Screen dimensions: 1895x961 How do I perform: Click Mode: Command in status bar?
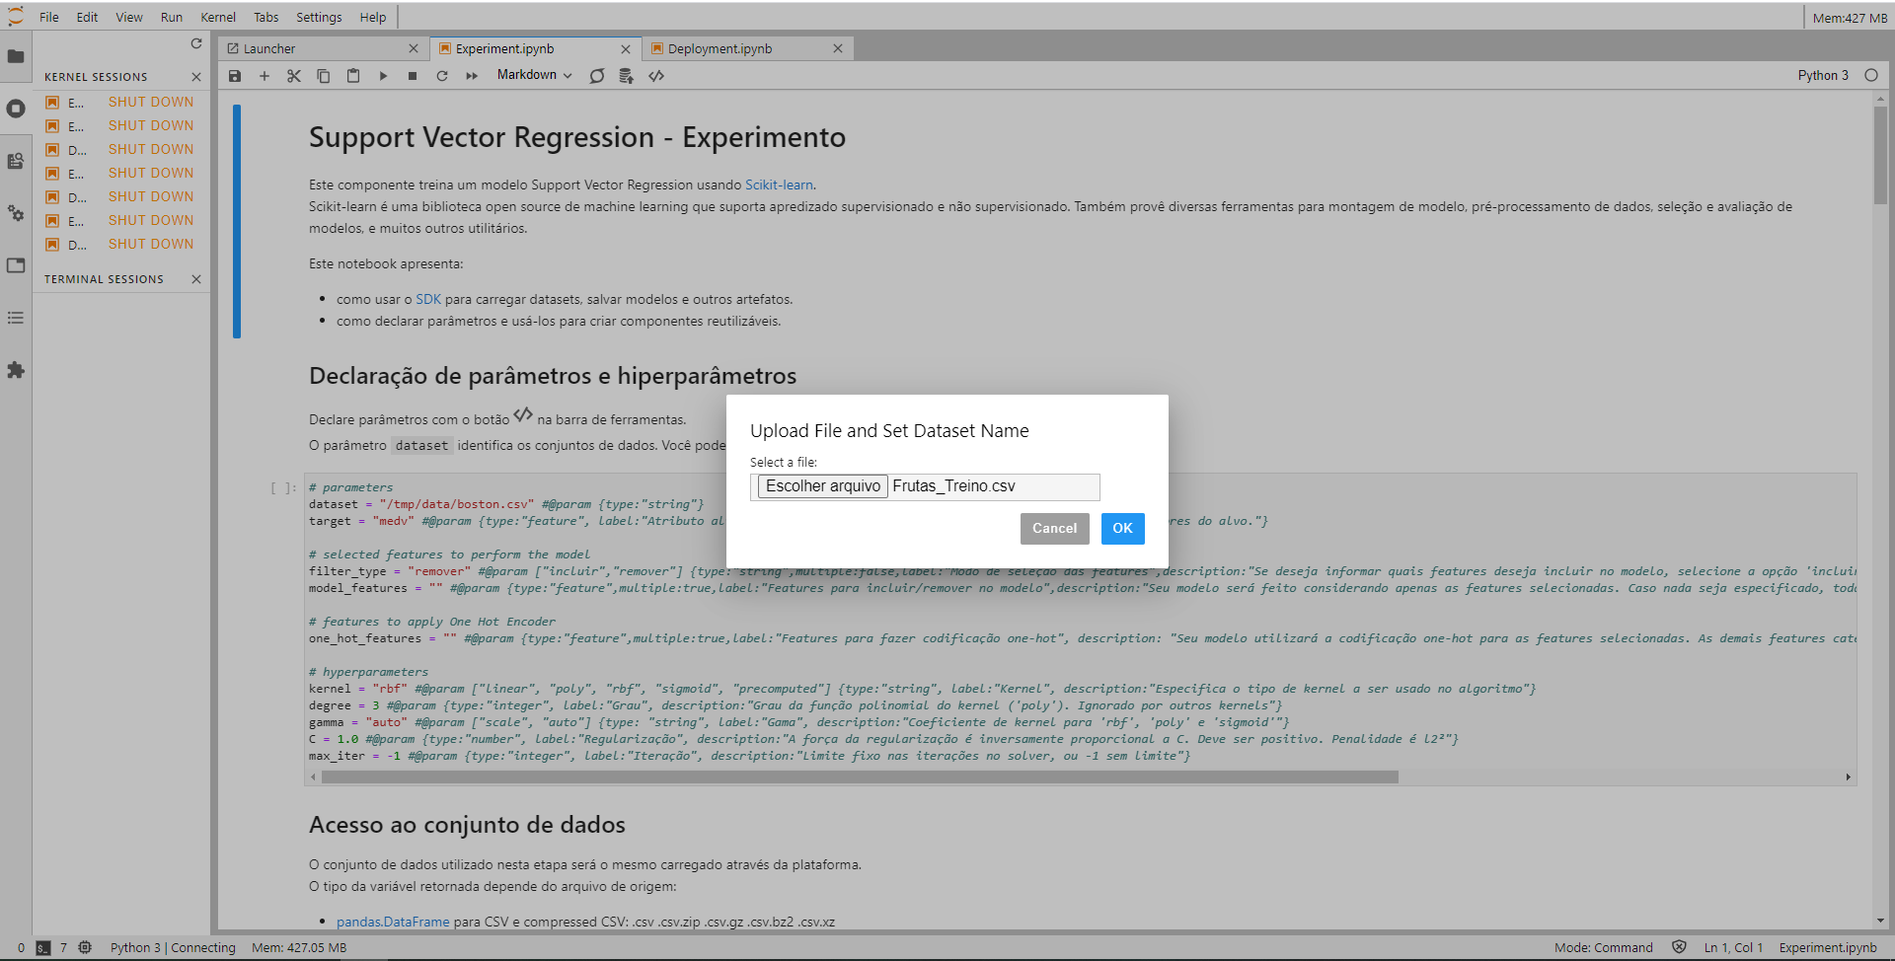pyautogui.click(x=1603, y=947)
